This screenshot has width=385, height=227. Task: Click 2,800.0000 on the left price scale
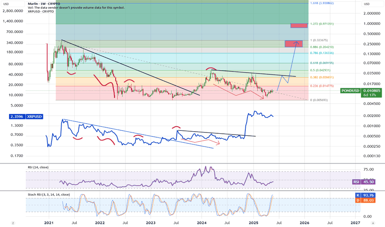tap(13, 11)
